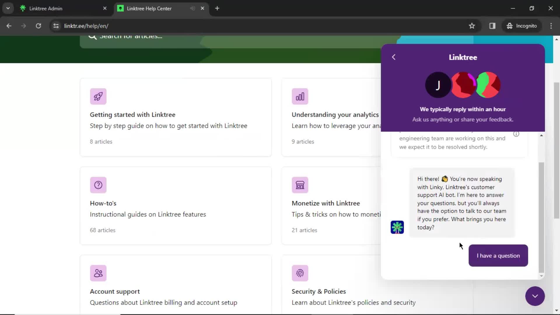This screenshot has height=315, width=560.
Task: Click the chat scrollbar down arrow
Action: click(541, 276)
